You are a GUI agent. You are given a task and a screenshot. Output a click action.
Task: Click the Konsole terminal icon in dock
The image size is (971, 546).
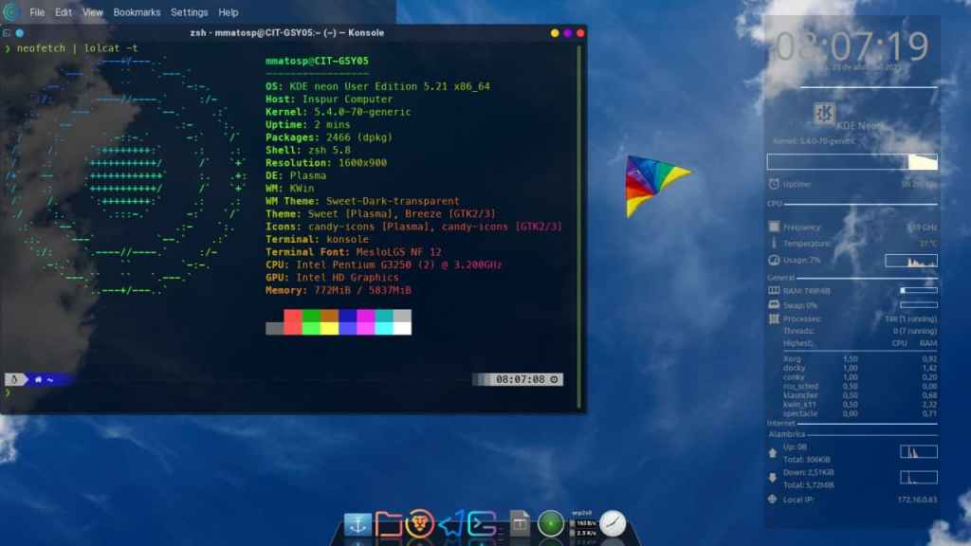coord(482,523)
